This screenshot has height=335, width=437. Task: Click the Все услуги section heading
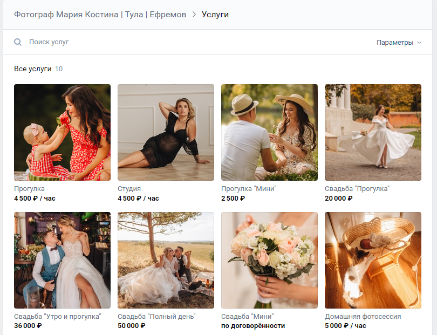point(33,69)
